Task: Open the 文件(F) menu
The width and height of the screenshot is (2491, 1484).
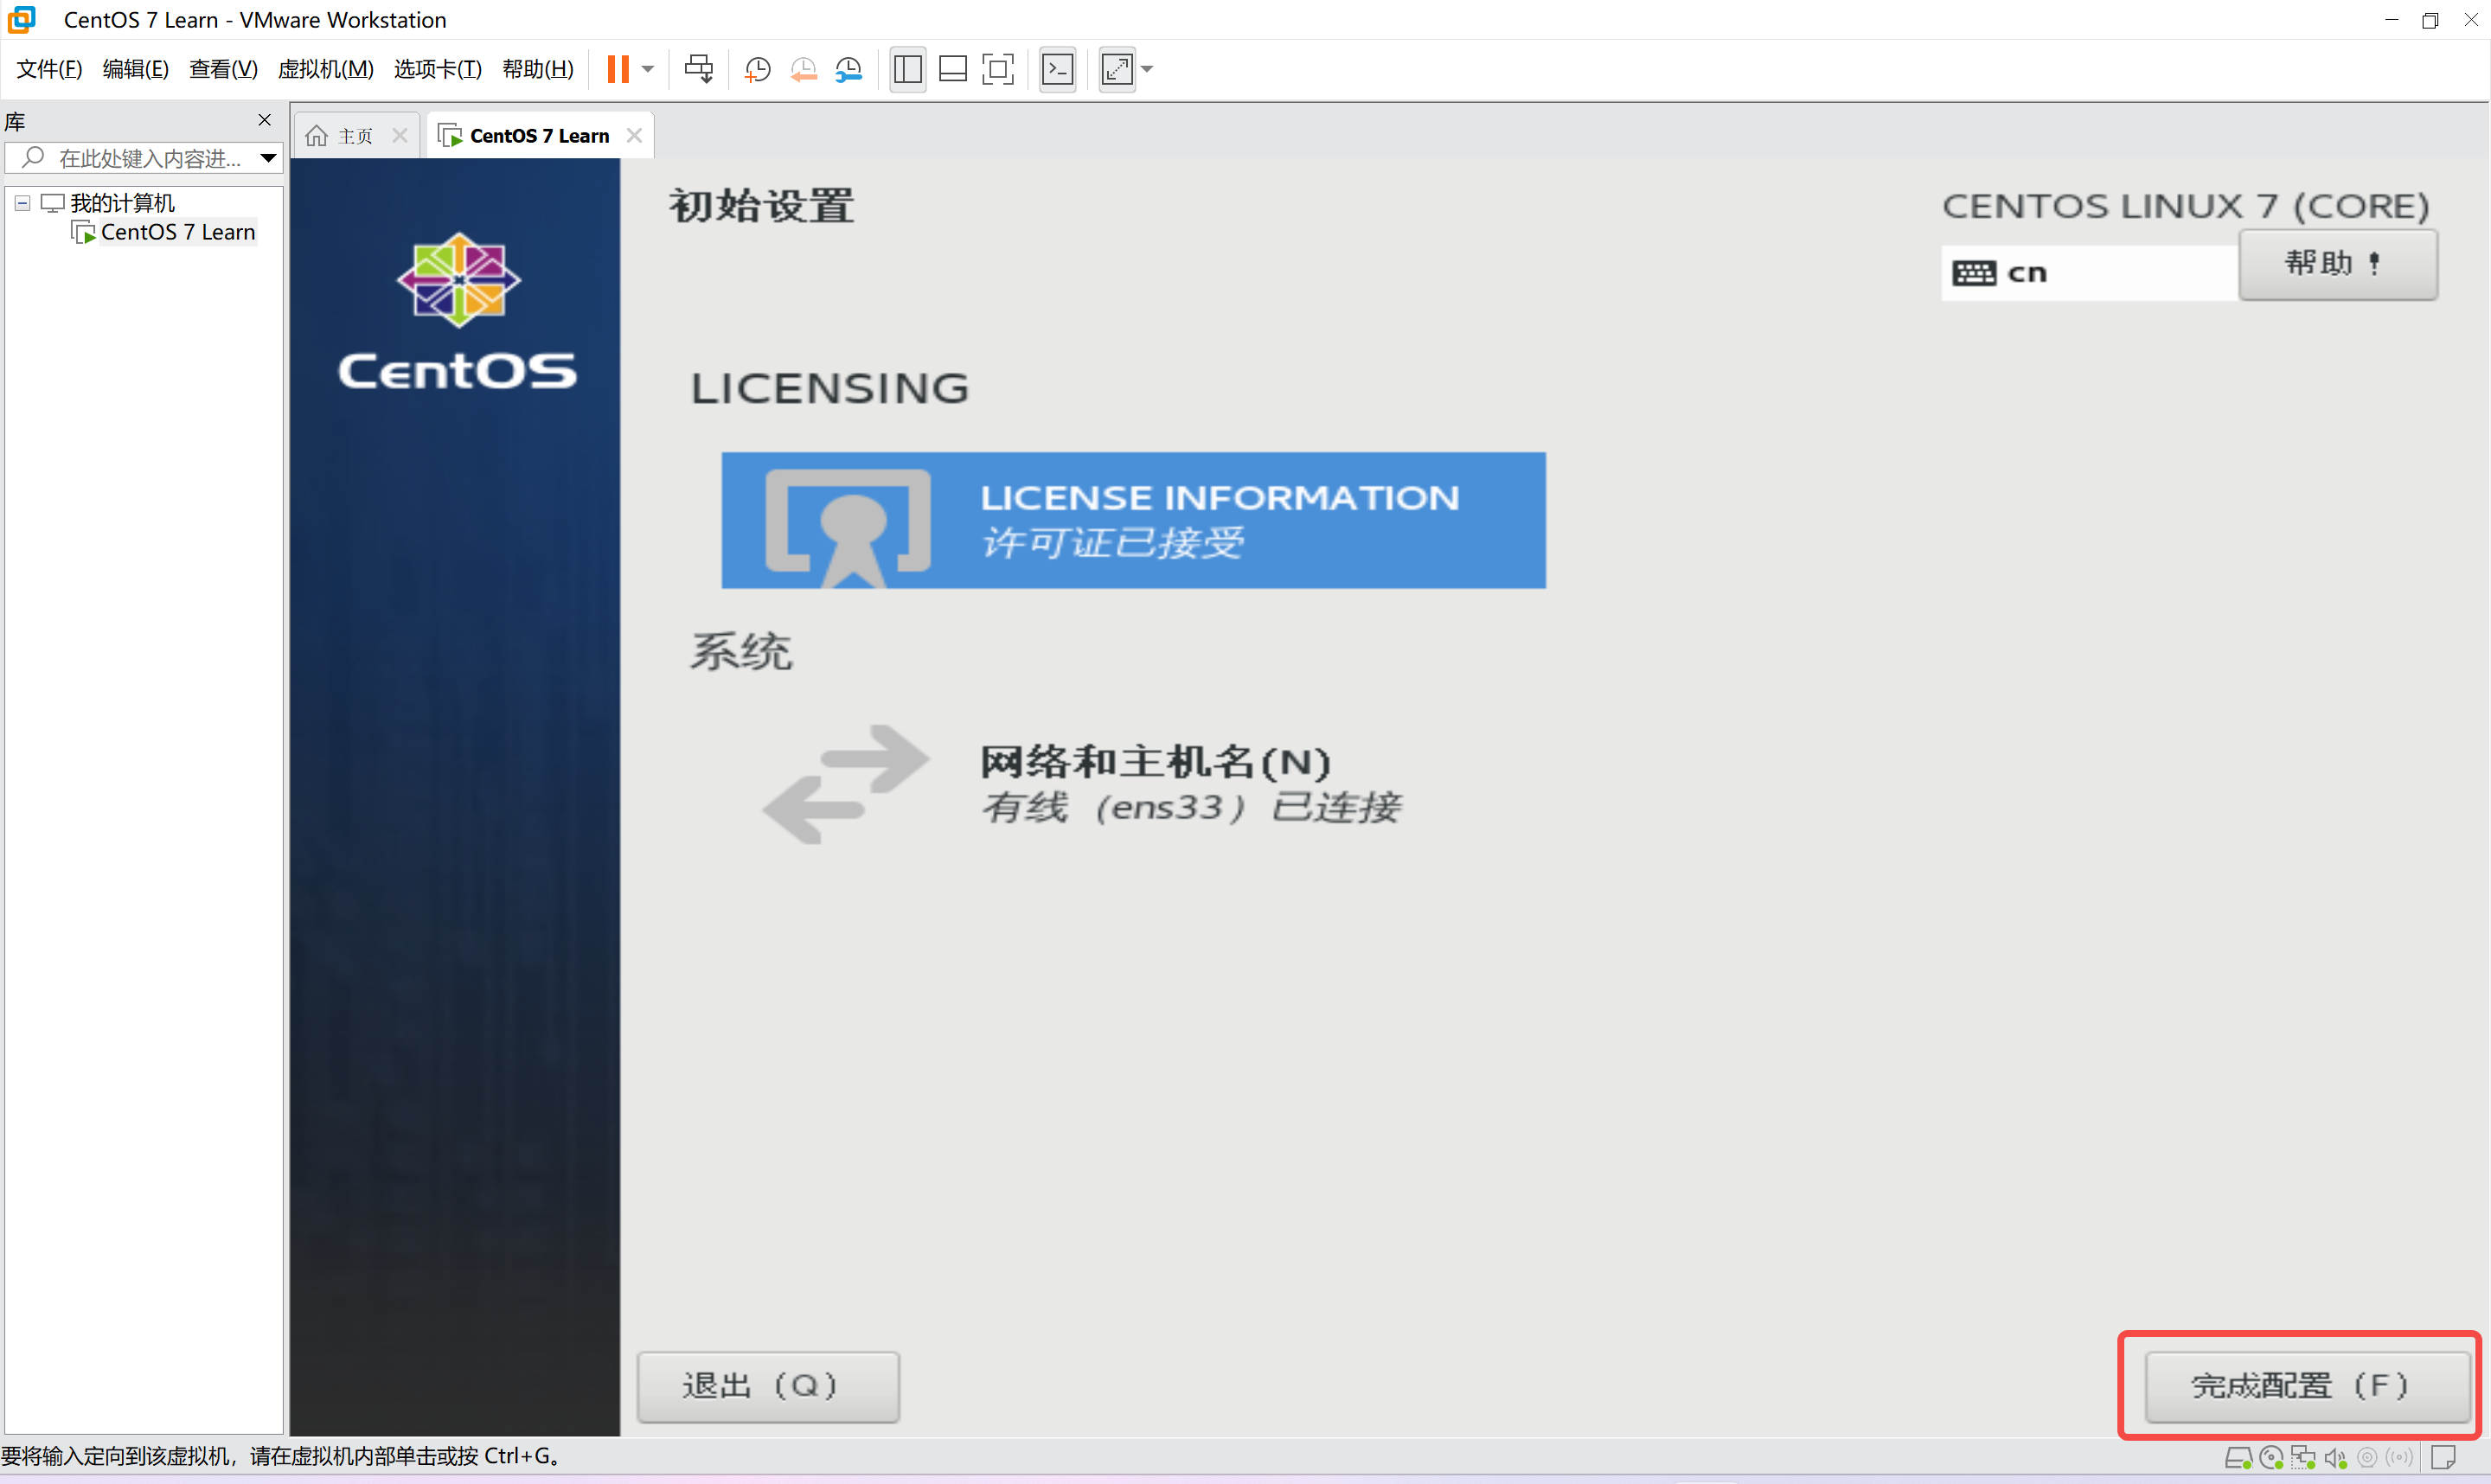Action: pyautogui.click(x=49, y=69)
